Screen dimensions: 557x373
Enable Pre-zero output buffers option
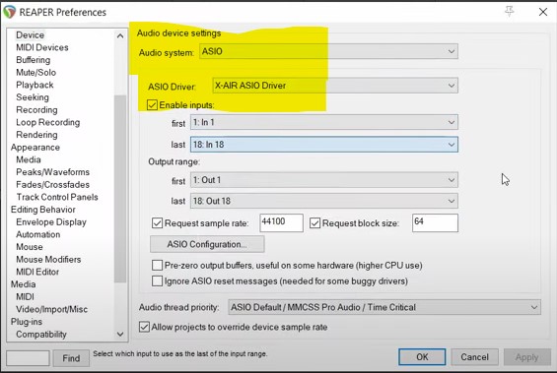coord(157,265)
